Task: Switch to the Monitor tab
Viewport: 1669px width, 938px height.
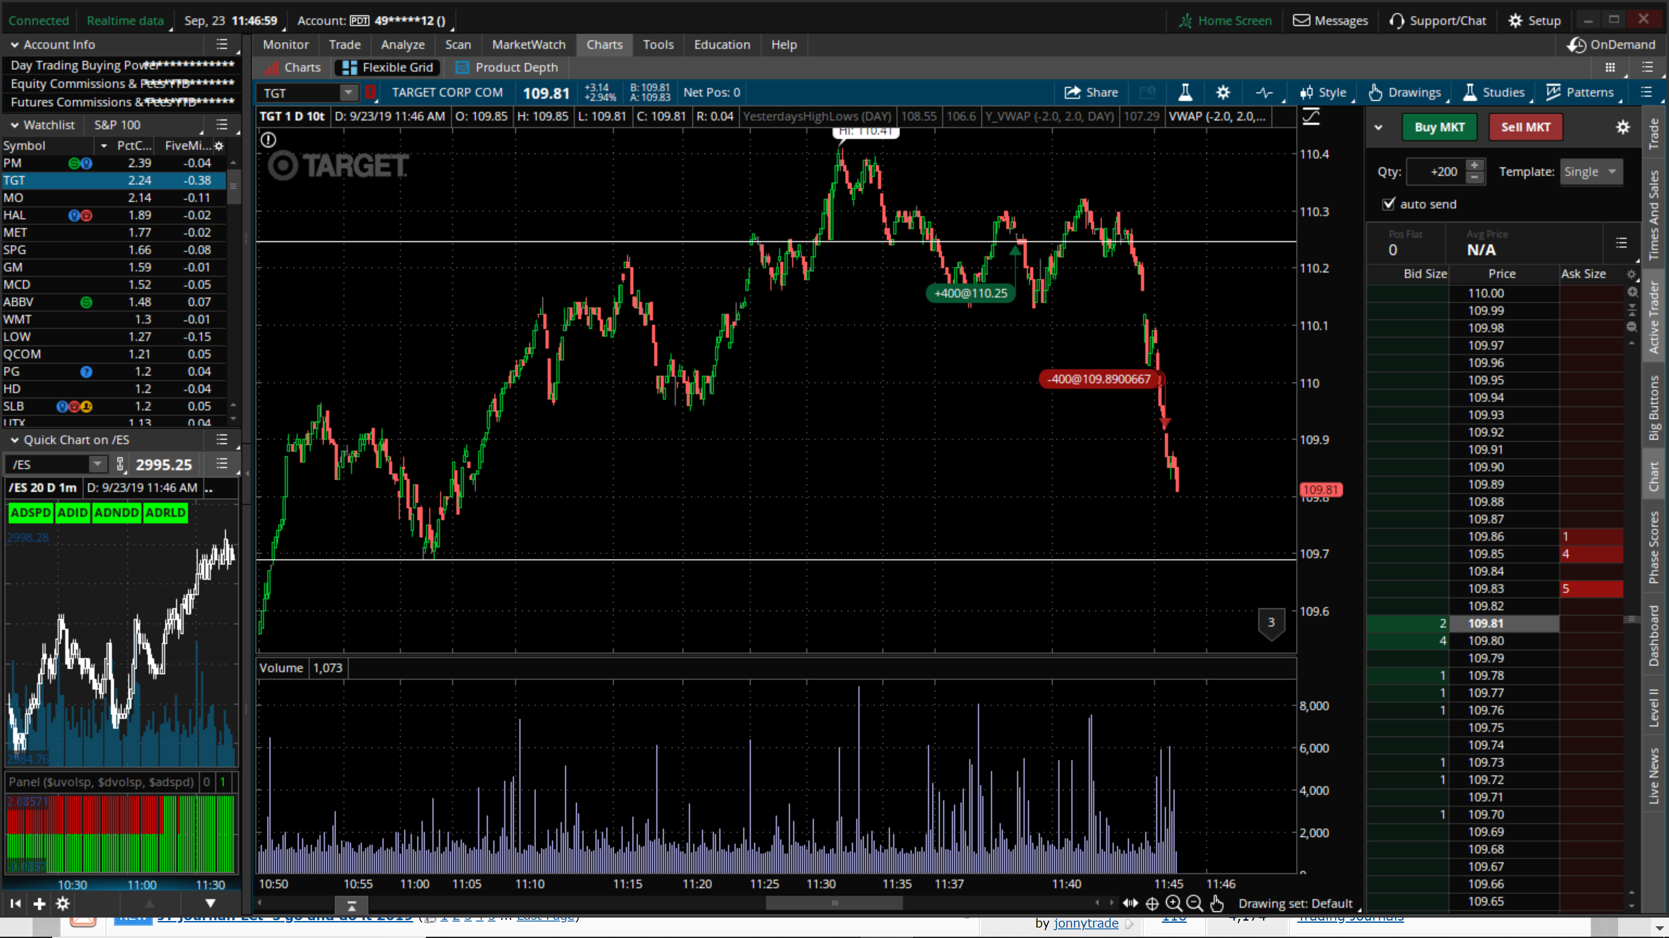Action: [286, 45]
